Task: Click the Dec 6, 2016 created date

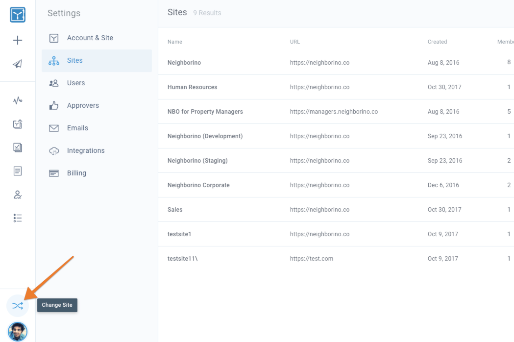Action: pyautogui.click(x=443, y=185)
